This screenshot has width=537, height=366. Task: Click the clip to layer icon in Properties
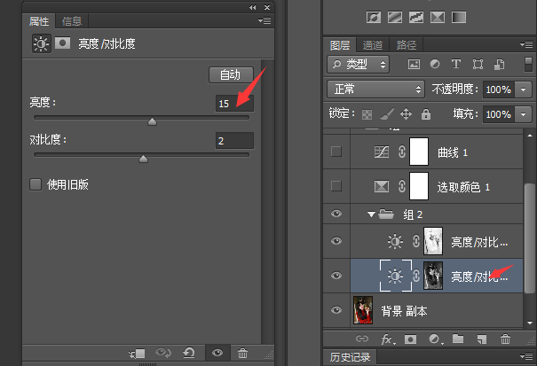(138, 353)
